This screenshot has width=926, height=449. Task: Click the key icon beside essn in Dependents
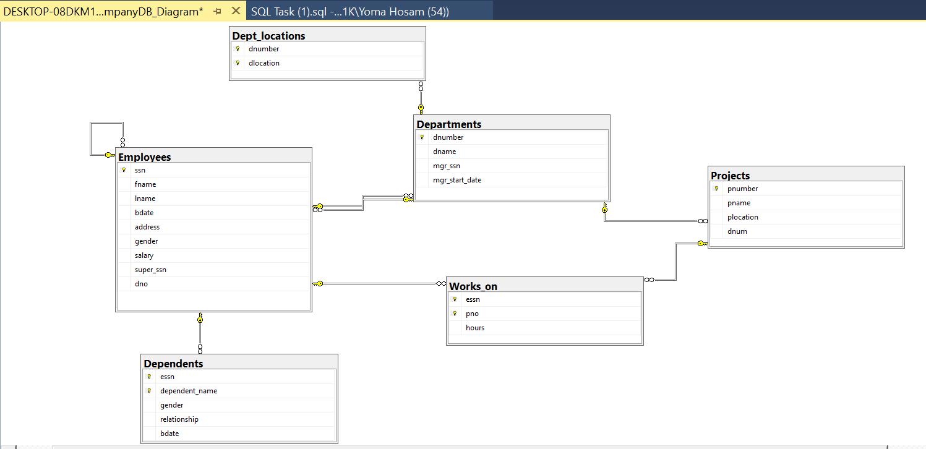tap(149, 377)
